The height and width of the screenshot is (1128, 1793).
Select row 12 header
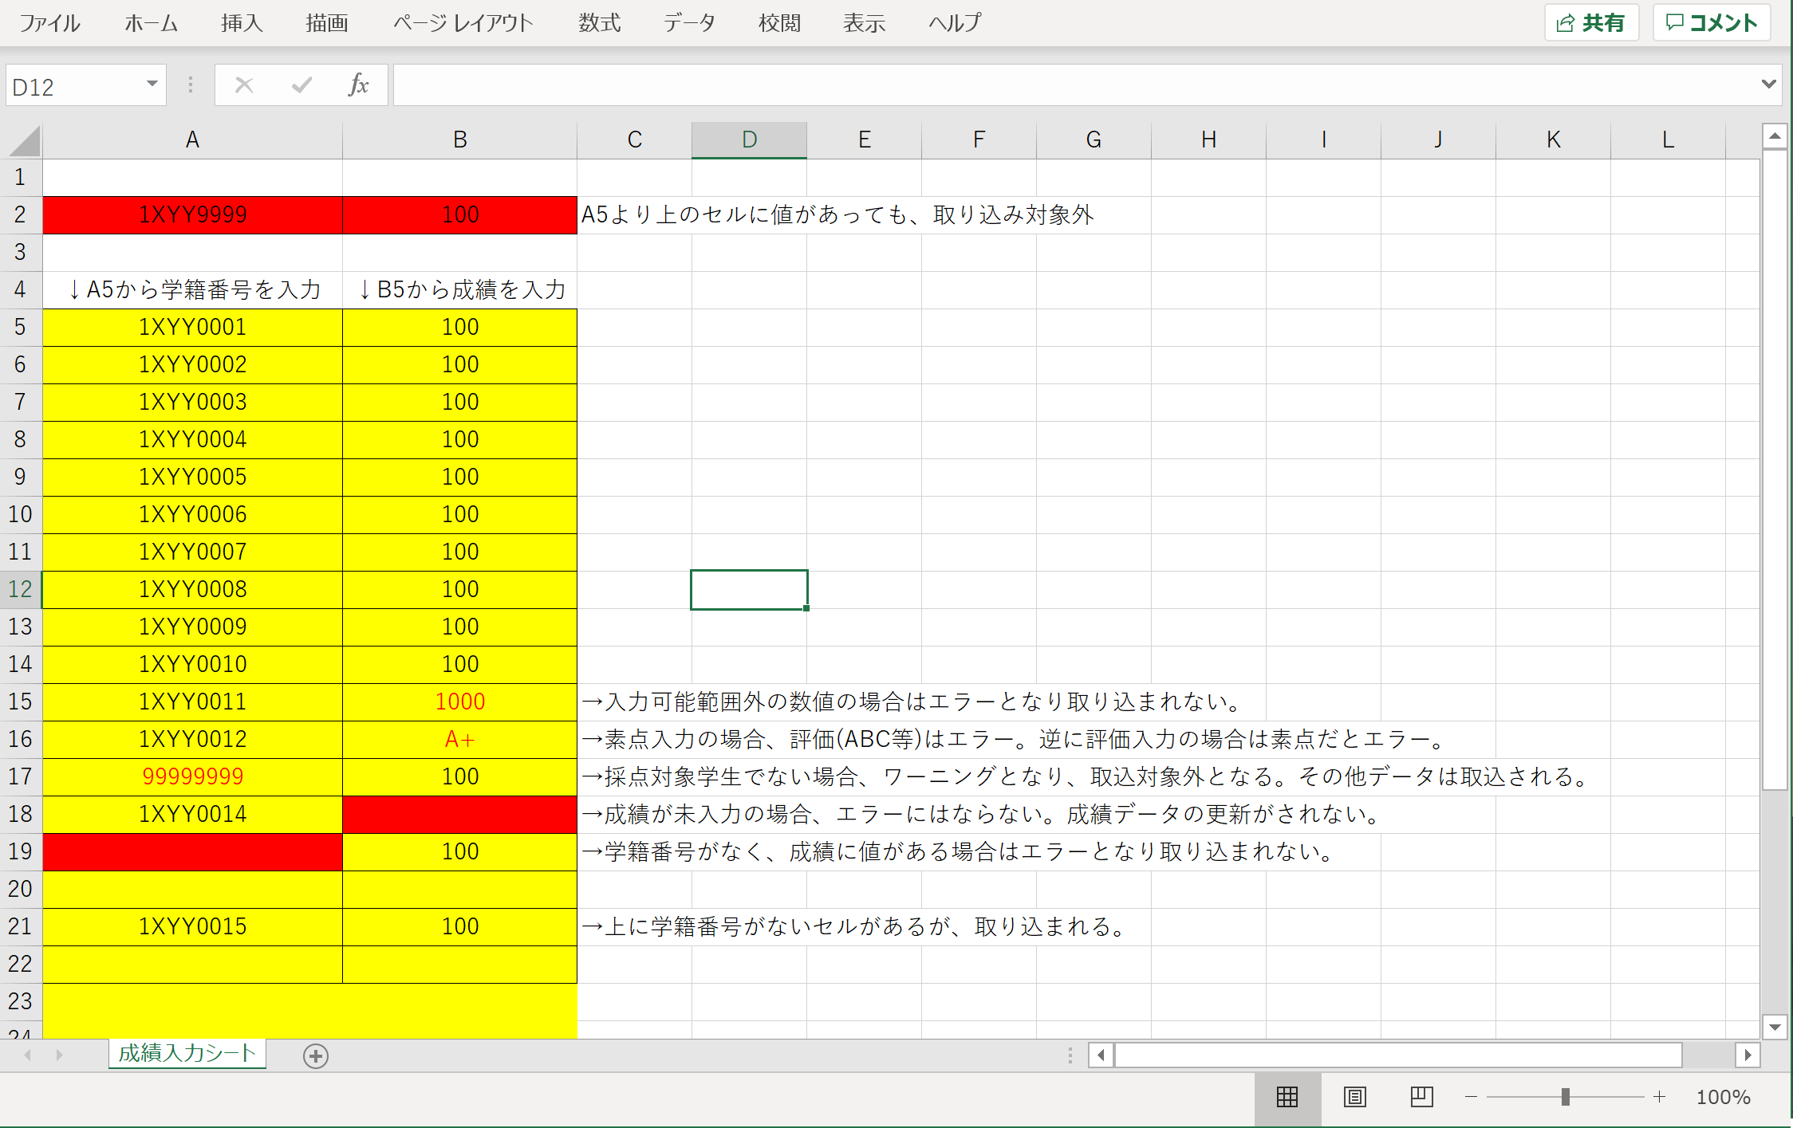click(x=21, y=590)
